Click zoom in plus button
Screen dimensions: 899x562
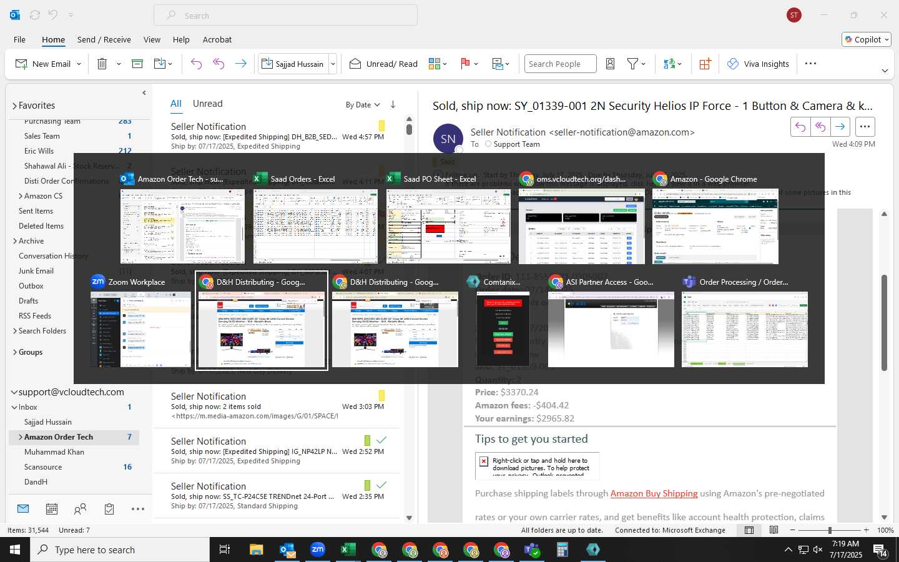click(x=866, y=530)
